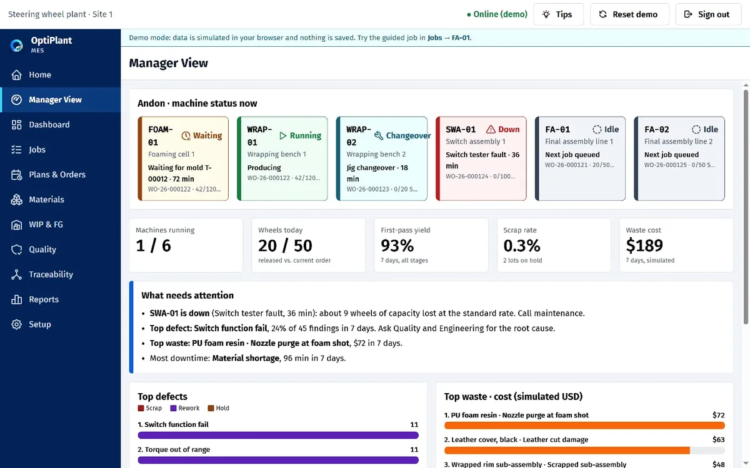750x468 pixels.
Task: Click the Changeover wrench icon on WRAP-02
Action: 379,135
